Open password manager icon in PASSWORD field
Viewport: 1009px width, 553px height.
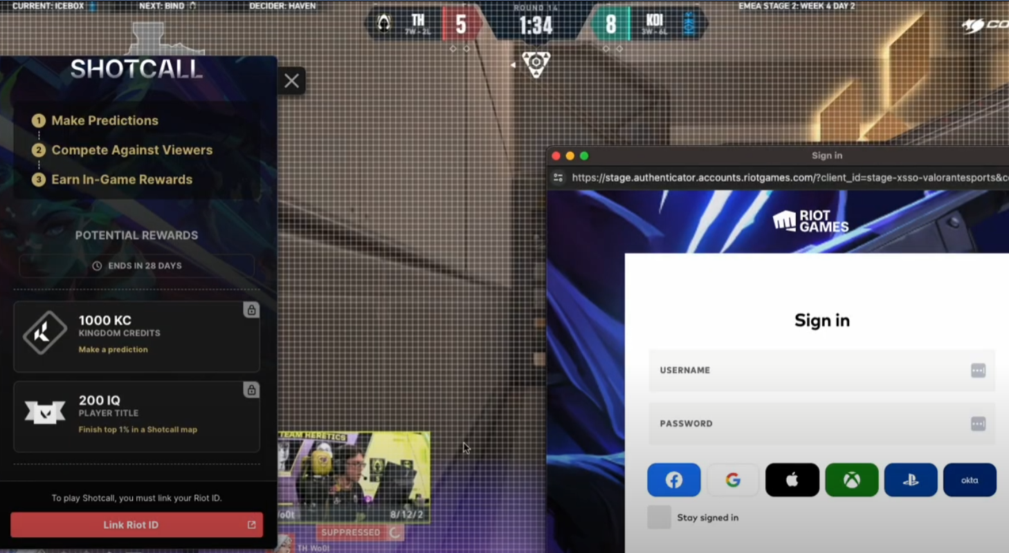(x=977, y=424)
